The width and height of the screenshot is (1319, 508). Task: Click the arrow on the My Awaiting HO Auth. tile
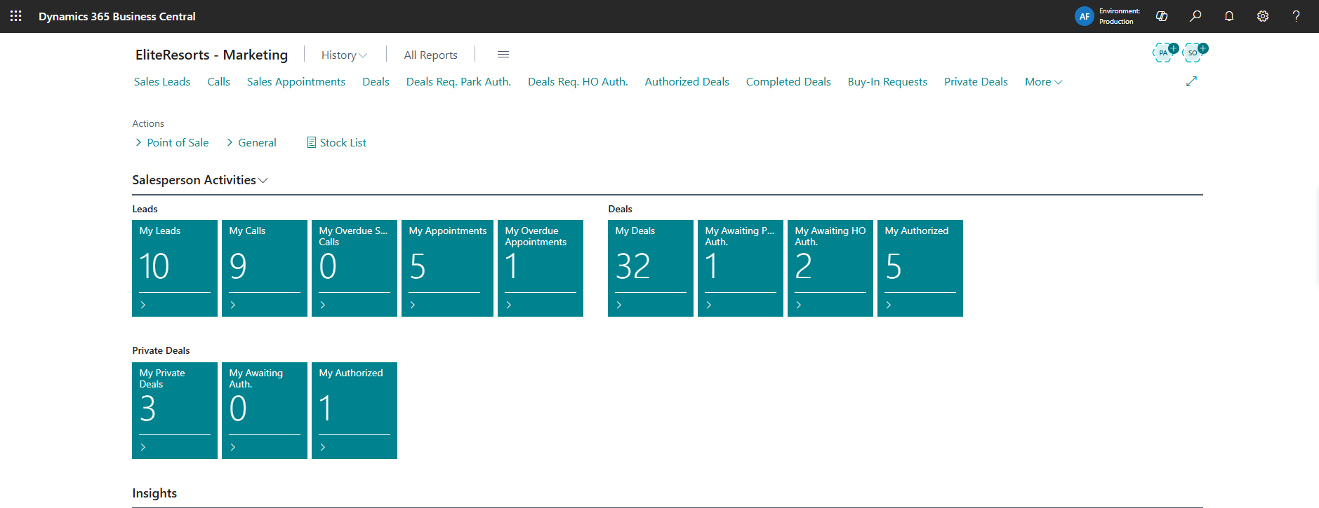[x=799, y=305]
